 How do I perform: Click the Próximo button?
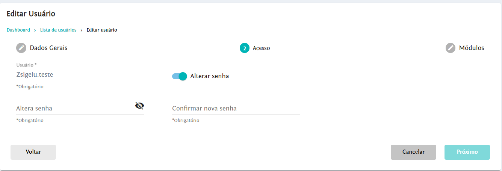[x=467, y=152]
